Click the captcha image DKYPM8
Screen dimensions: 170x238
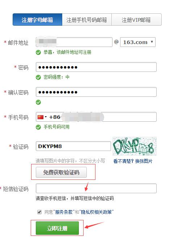135,146
